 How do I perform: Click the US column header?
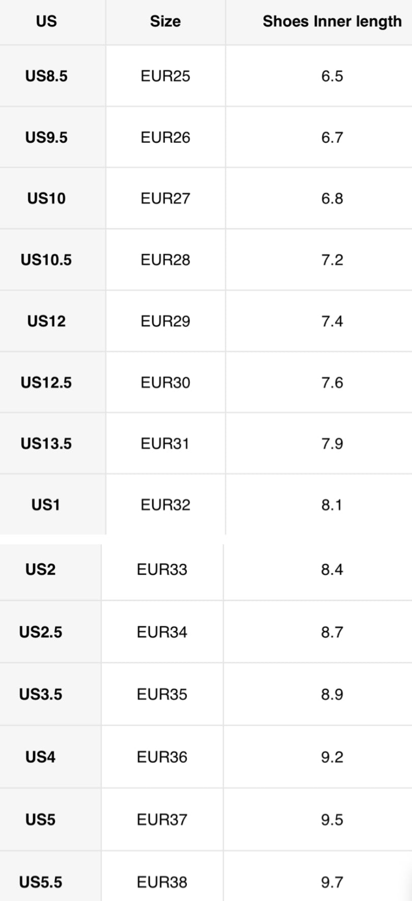46,21
